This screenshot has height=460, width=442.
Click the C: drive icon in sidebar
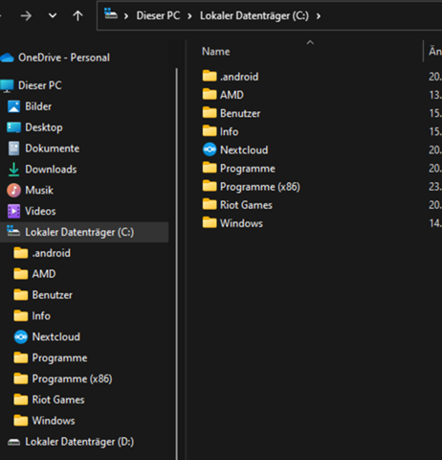click(x=13, y=231)
